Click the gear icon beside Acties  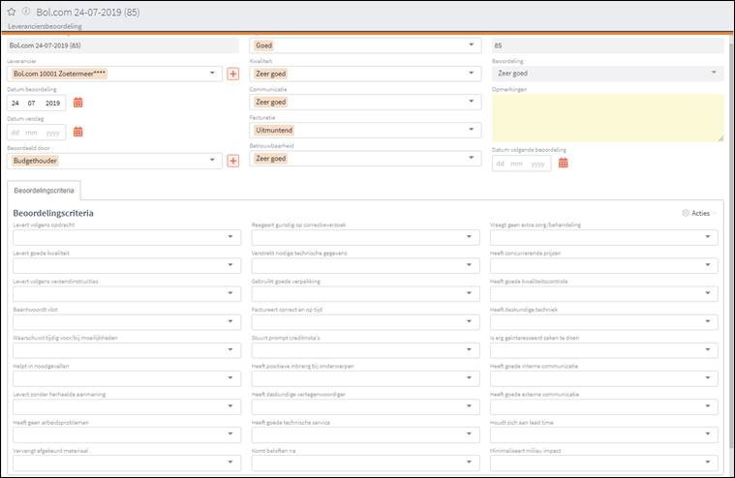pyautogui.click(x=686, y=213)
